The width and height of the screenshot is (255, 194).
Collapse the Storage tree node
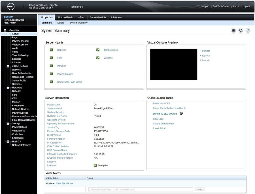[x=8, y=124]
